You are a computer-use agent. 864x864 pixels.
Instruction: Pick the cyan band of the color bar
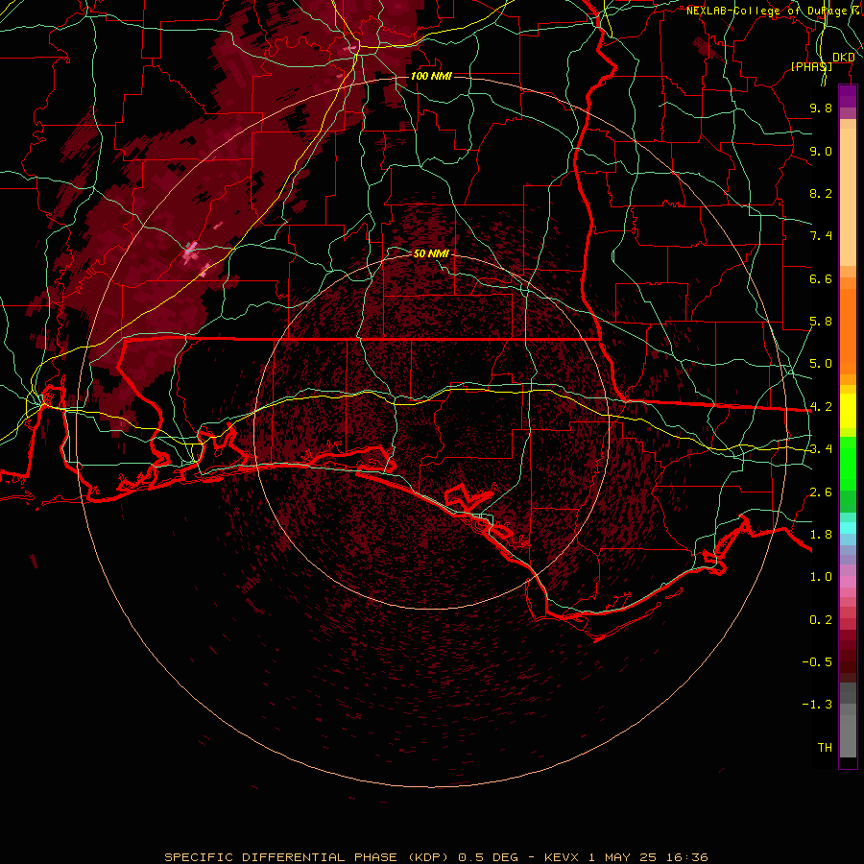point(848,528)
